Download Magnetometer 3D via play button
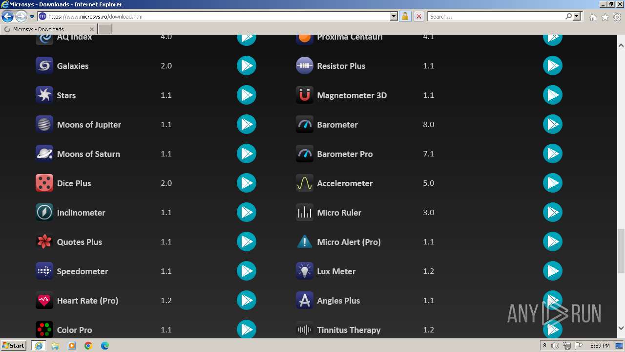625x352 pixels. (553, 95)
